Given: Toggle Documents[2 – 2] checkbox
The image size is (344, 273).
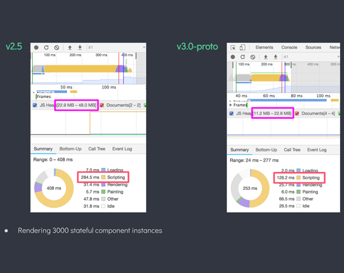Looking at the screenshot, I should [102, 105].
